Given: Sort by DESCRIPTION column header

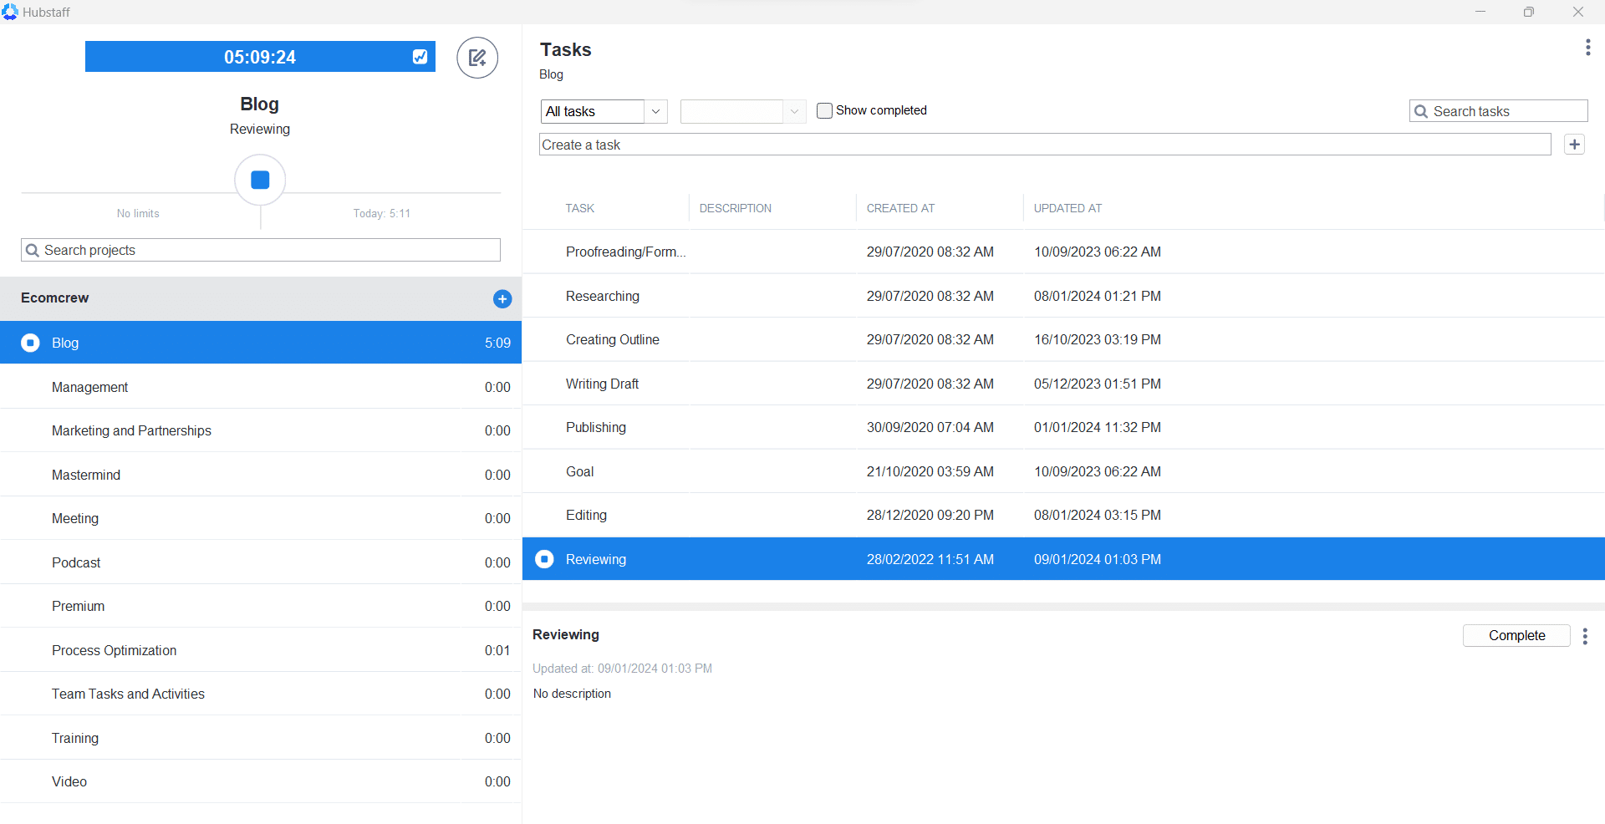Looking at the screenshot, I should click(x=736, y=208).
